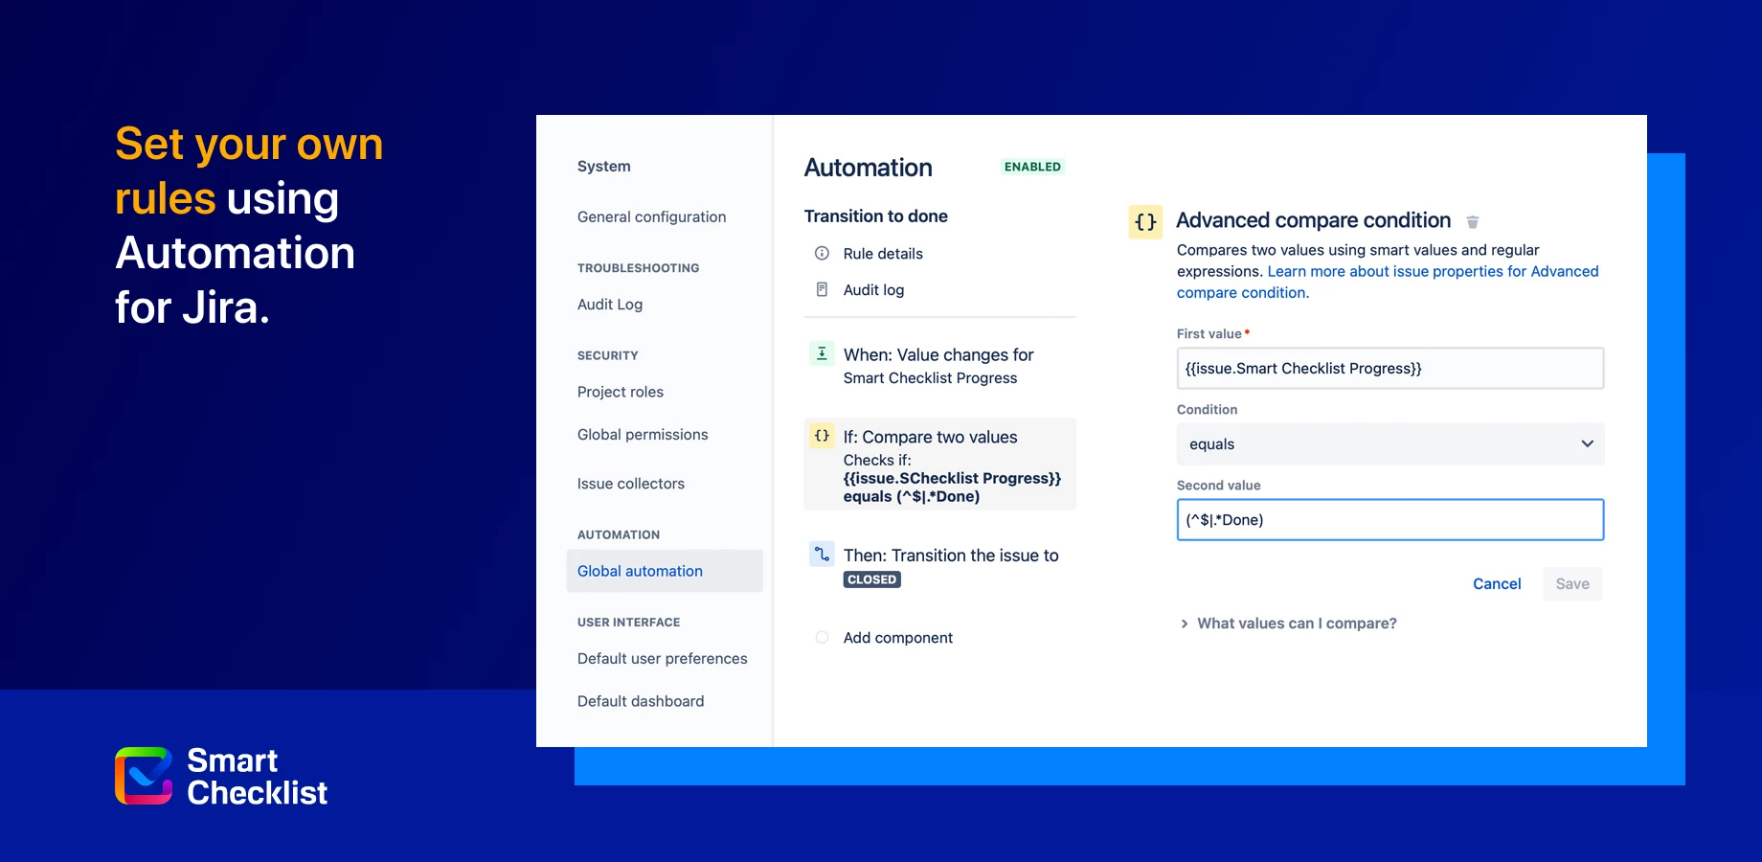The image size is (1762, 862).
Task: Click inside the Second value field
Action: pos(1389,519)
